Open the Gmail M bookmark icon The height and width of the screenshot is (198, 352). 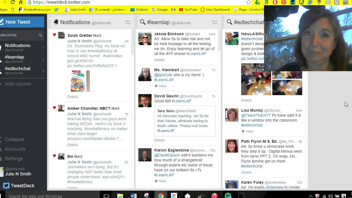173,10
